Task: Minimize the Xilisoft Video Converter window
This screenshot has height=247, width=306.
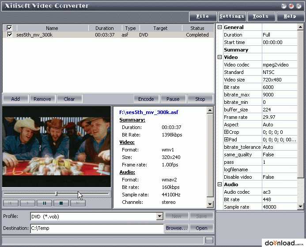Action: coord(284,6)
